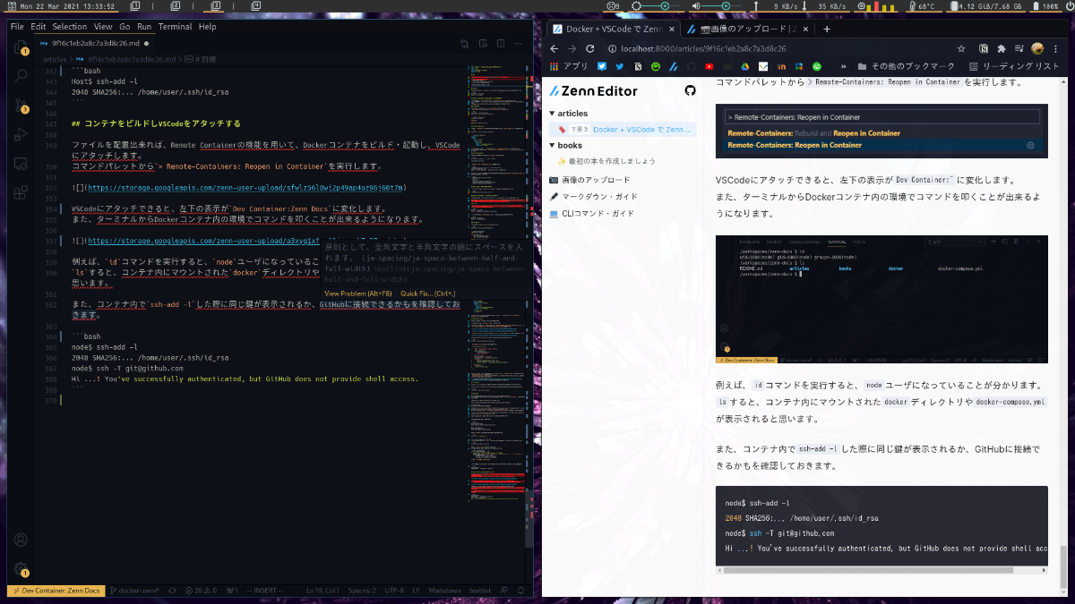This screenshot has height=604, width=1075.
Task: Open Markdown preview to the side
Action: (484, 43)
